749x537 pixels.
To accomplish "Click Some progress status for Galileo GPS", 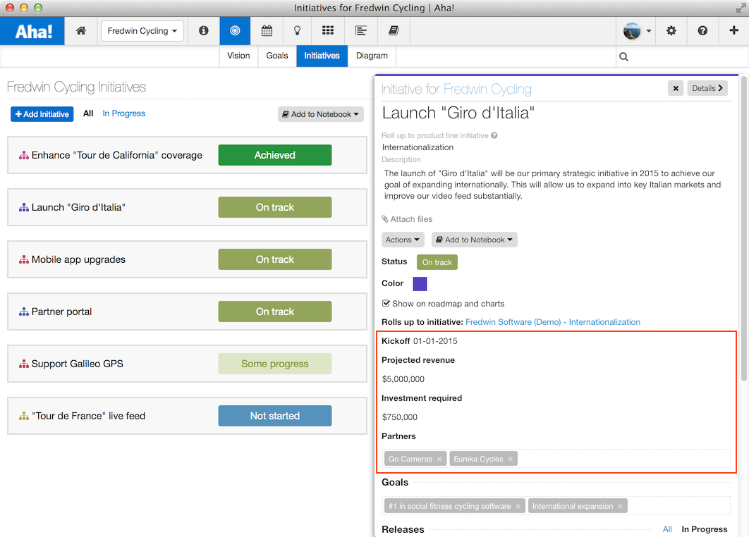I will point(274,364).
